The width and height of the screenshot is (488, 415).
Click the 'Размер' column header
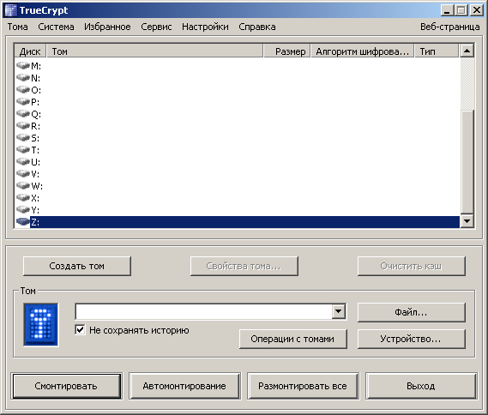[287, 51]
